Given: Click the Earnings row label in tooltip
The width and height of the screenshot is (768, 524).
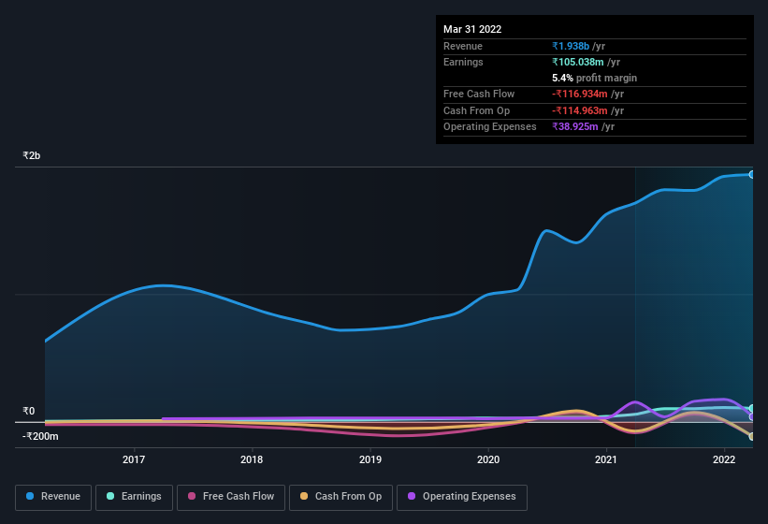Looking at the screenshot, I should [x=463, y=62].
